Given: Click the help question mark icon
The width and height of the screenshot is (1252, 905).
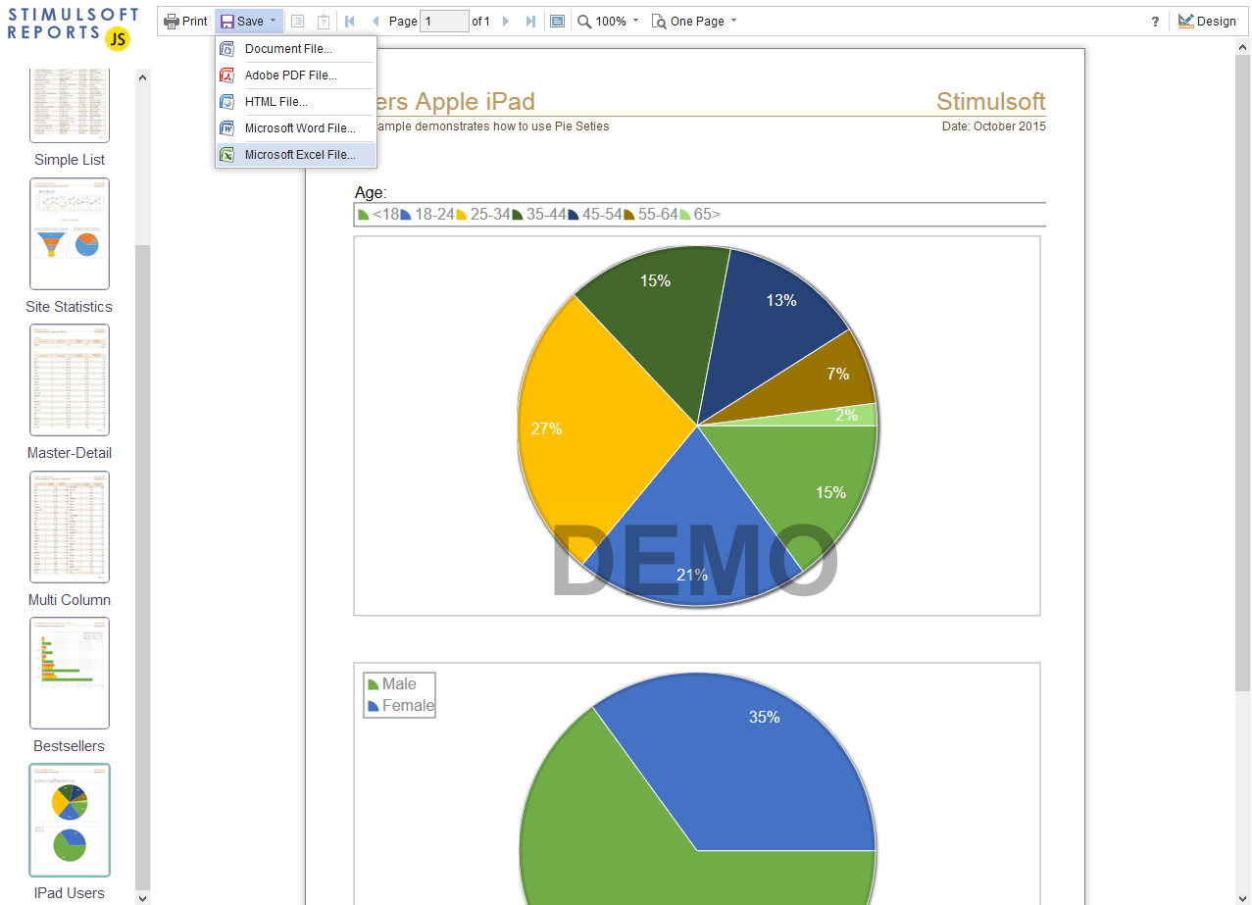Looking at the screenshot, I should coord(1154,21).
